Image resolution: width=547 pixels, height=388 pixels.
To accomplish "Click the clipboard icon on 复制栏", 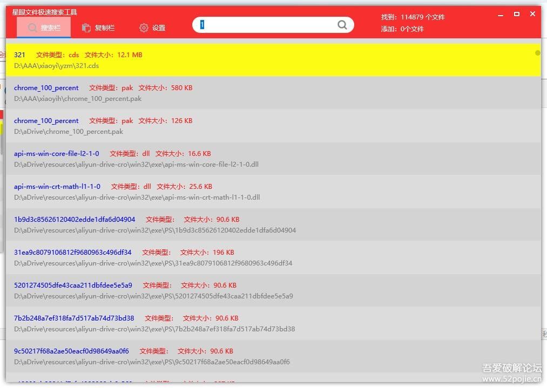I will (86, 28).
